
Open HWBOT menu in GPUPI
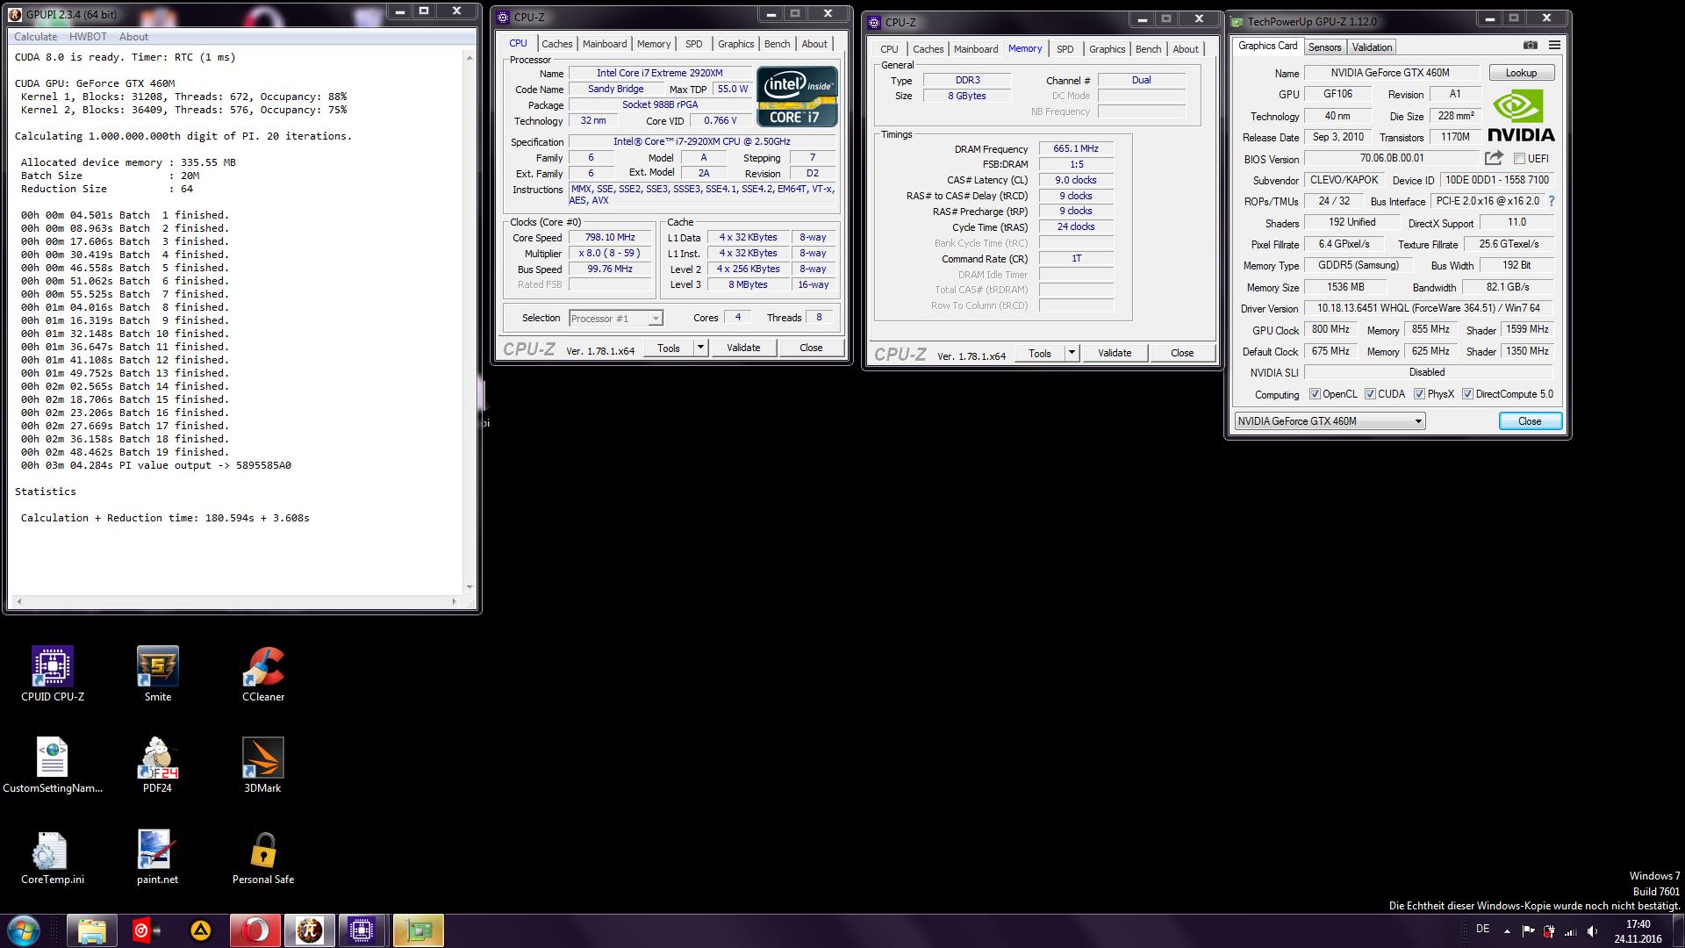[x=88, y=37]
